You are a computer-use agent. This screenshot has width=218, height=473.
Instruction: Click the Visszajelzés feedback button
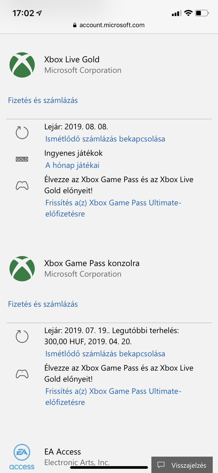tap(182, 465)
